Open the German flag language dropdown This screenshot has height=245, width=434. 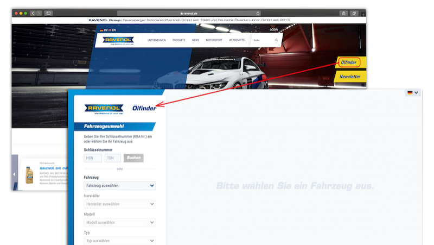point(412,93)
